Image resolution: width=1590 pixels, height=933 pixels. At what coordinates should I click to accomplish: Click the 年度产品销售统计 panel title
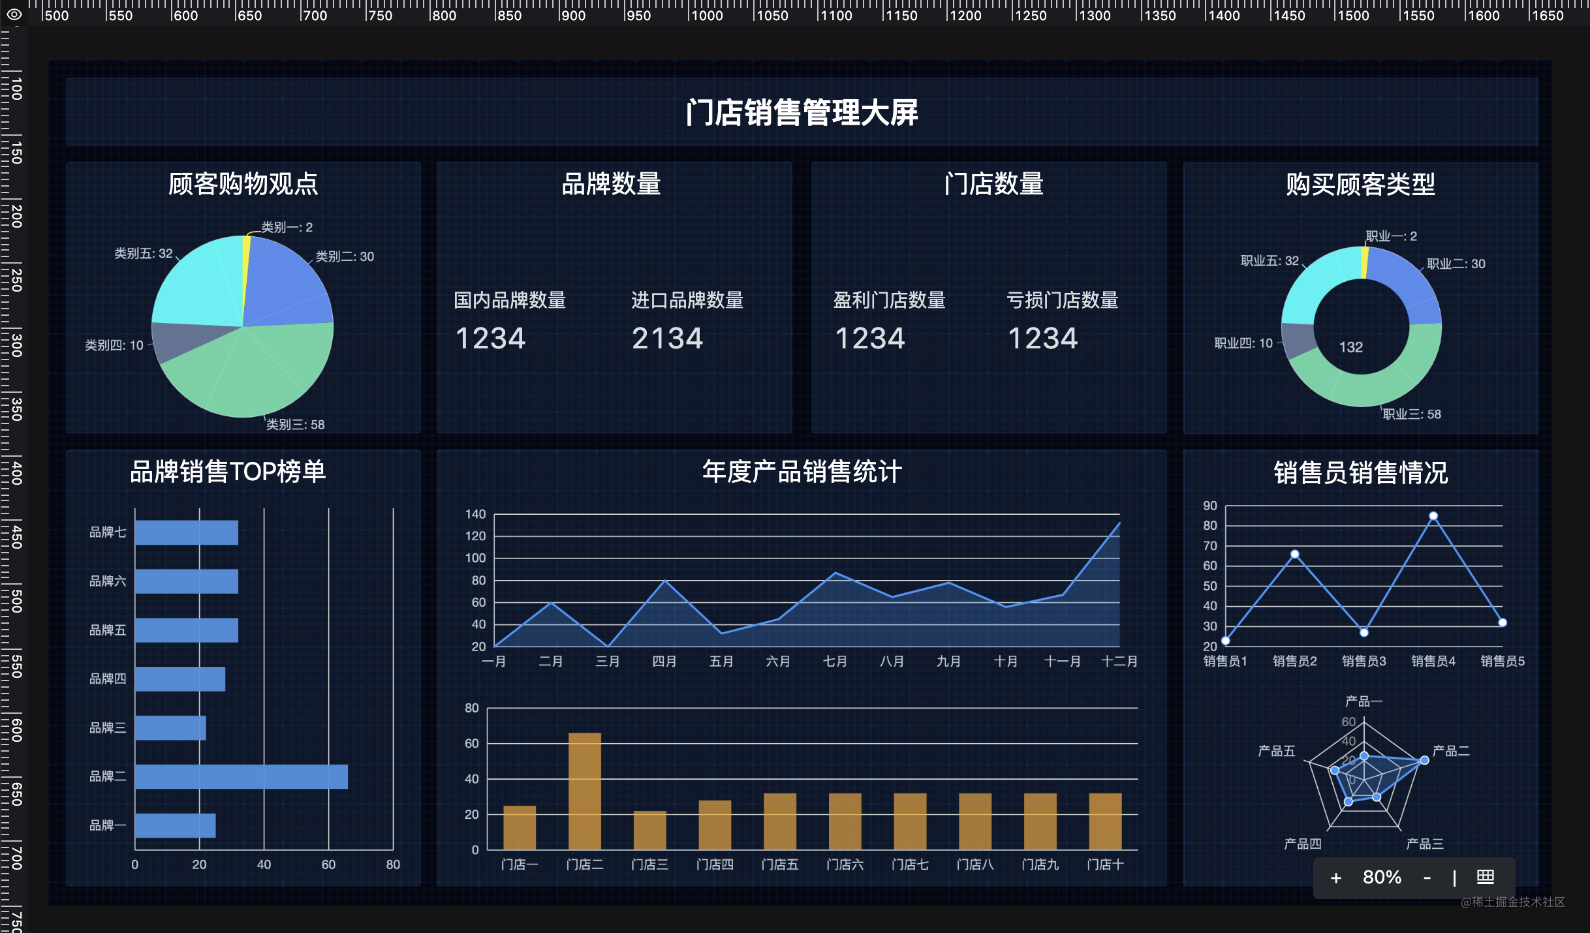(x=802, y=472)
